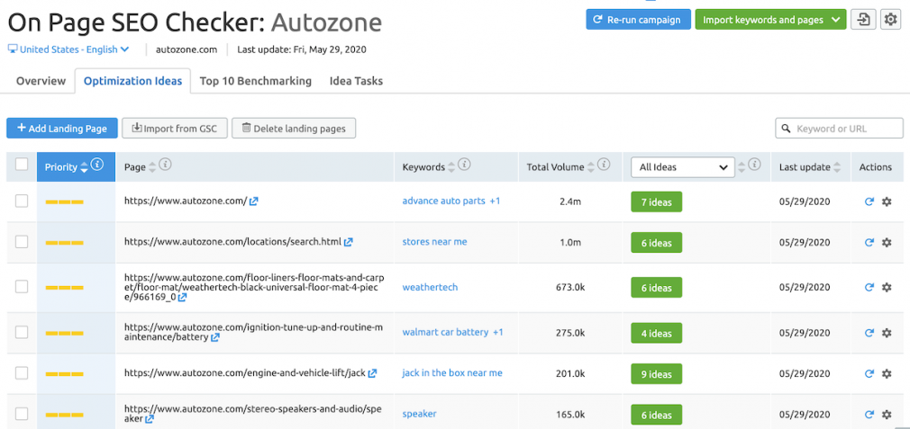Click the 2.4m total volume value
The width and height of the screenshot is (910, 429).
pos(569,201)
